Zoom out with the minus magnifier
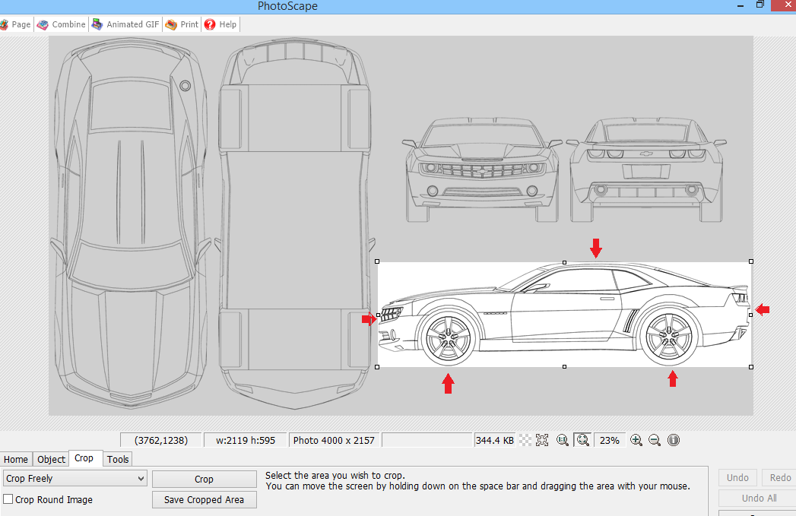The image size is (796, 516). coord(654,439)
